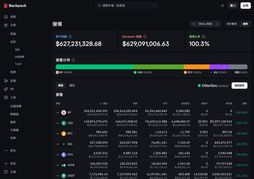Click the BP coin icon in asset table
The height and width of the screenshot is (179, 254).
(x=64, y=112)
